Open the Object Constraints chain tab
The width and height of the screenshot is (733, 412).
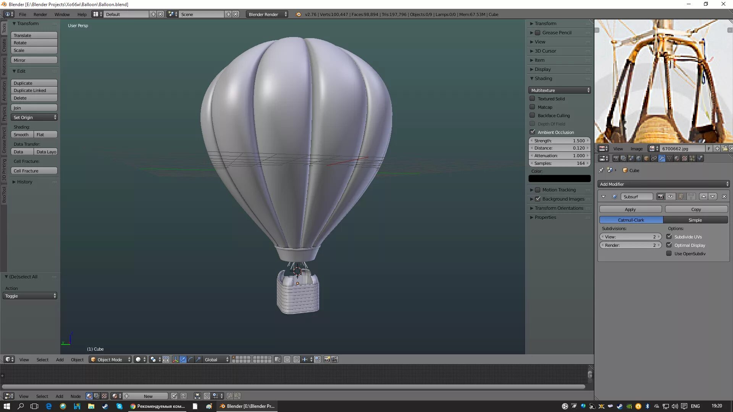click(654, 158)
